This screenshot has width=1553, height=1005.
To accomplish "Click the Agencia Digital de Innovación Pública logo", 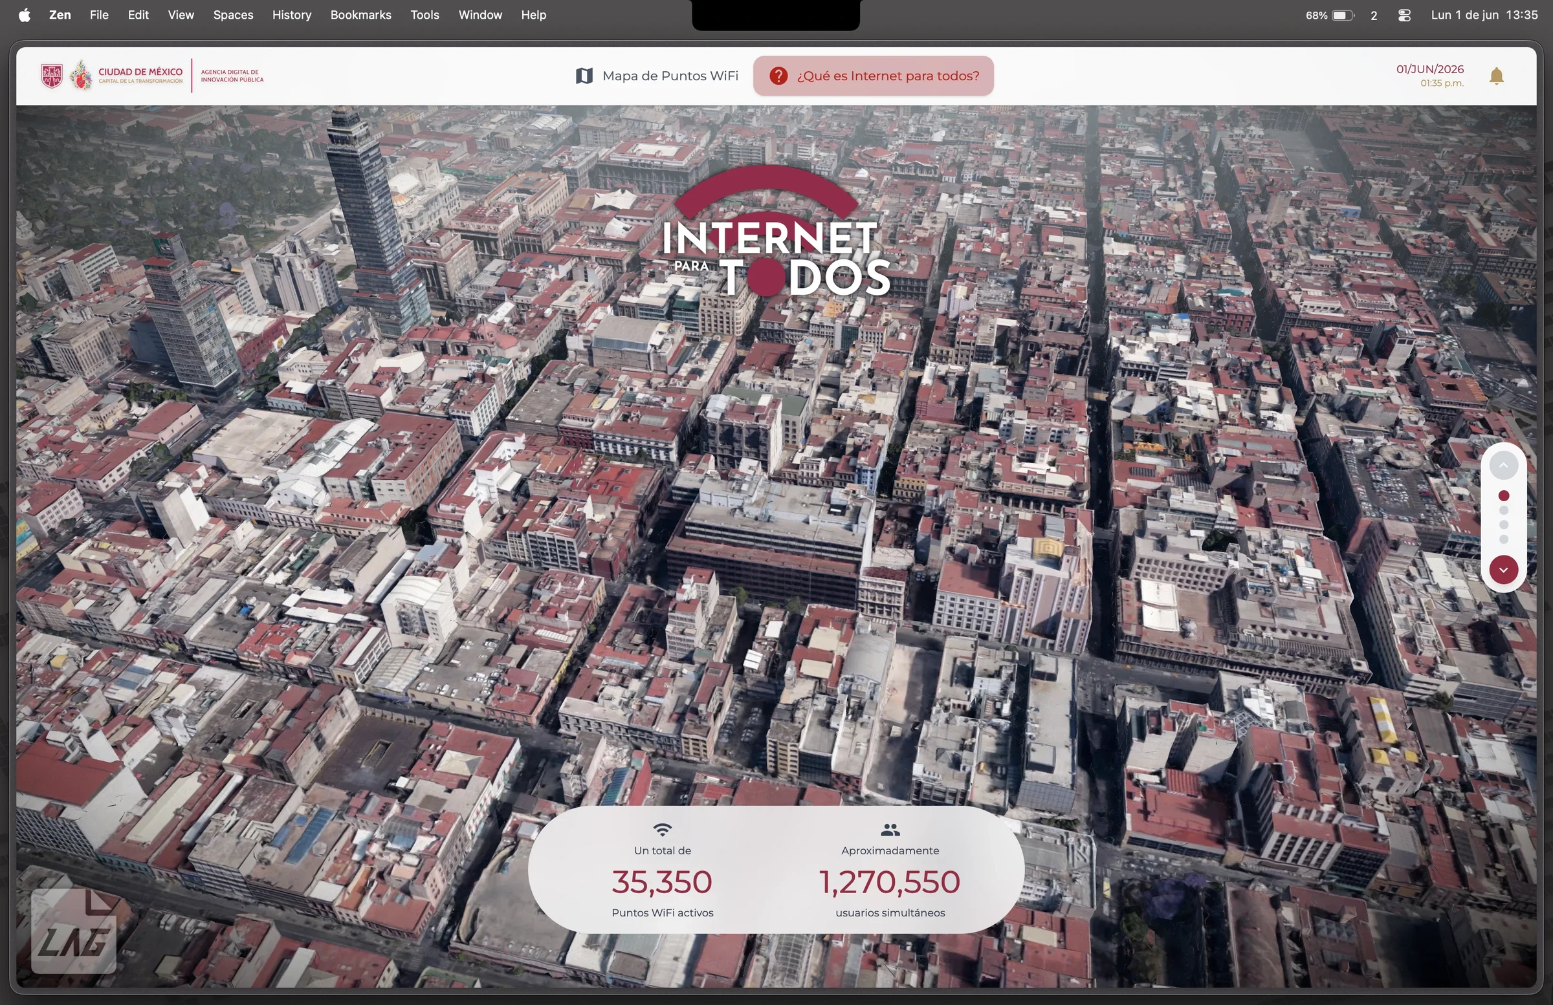I will (x=232, y=76).
